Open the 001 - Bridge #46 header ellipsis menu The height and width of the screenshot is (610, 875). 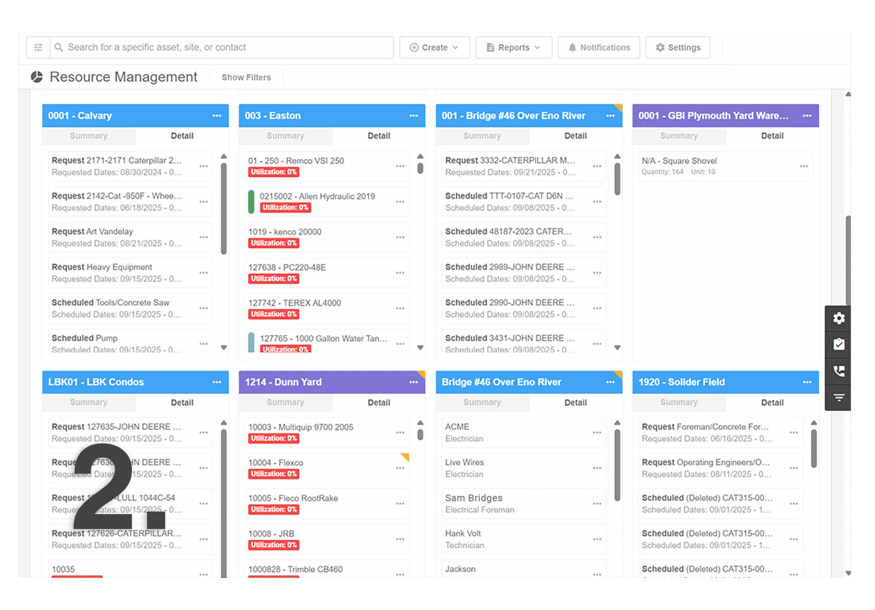(610, 116)
